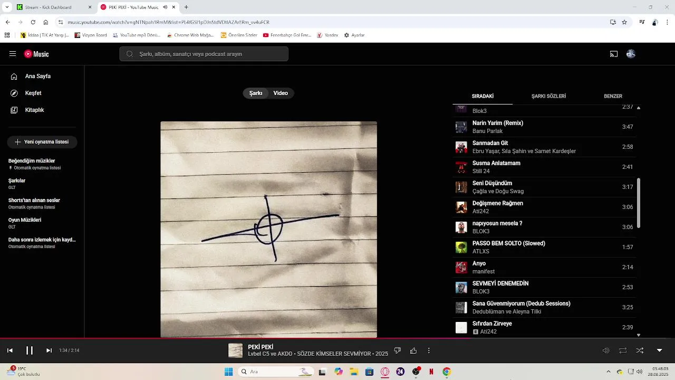Pause the playing song
This screenshot has height=380, width=675.
30,350
